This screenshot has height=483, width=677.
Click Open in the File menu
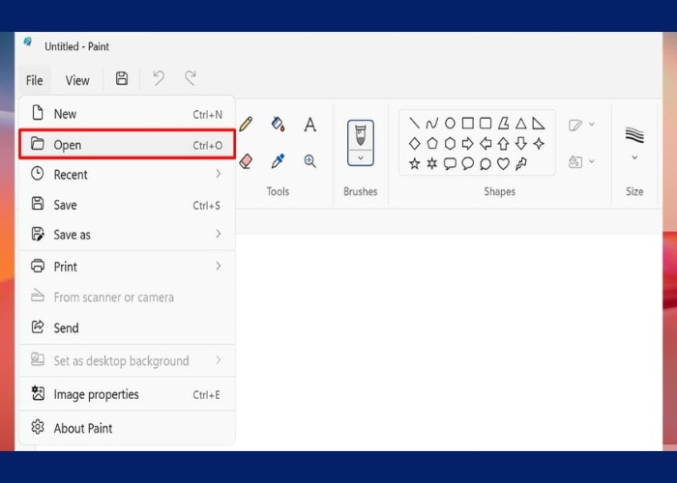(x=126, y=145)
